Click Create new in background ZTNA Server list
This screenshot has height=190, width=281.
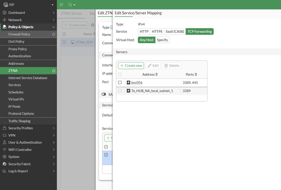coord(75,25)
